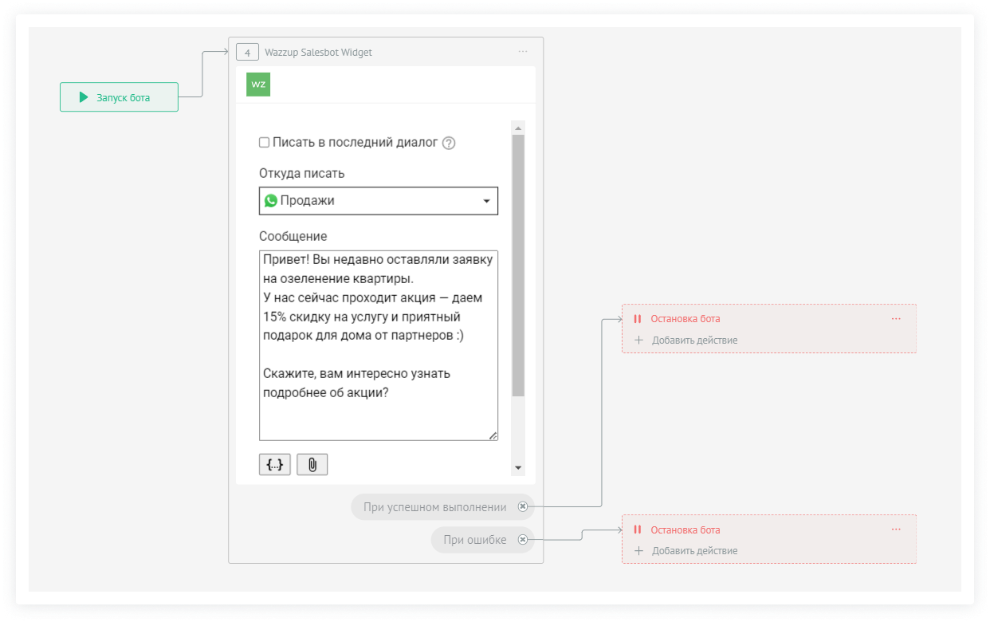Enable 'Писать в последний диалог' checkbox
Image resolution: width=990 pixels, height=622 pixels.
coord(265,143)
